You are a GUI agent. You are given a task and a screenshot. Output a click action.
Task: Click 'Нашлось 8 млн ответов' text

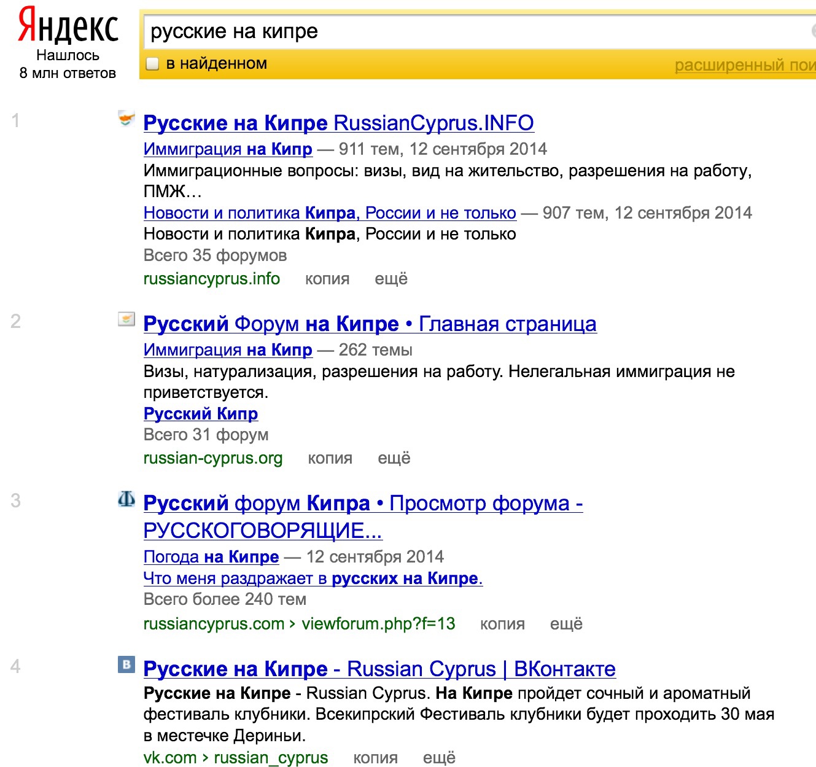point(68,64)
